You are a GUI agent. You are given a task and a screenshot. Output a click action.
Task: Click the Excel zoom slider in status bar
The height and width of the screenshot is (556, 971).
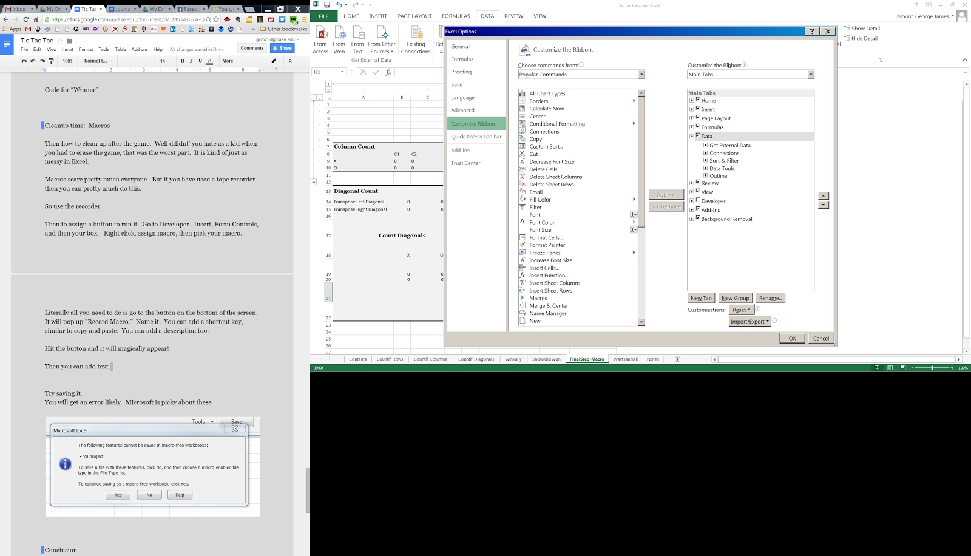932,368
